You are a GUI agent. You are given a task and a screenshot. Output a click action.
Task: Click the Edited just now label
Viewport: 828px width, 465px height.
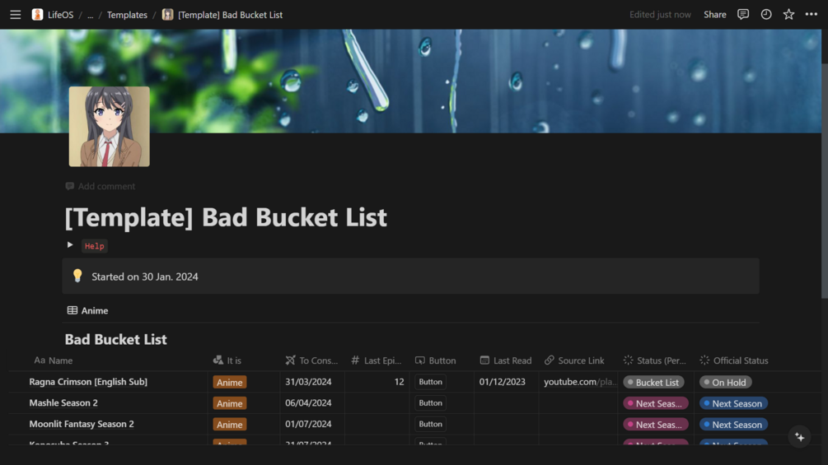click(x=660, y=15)
